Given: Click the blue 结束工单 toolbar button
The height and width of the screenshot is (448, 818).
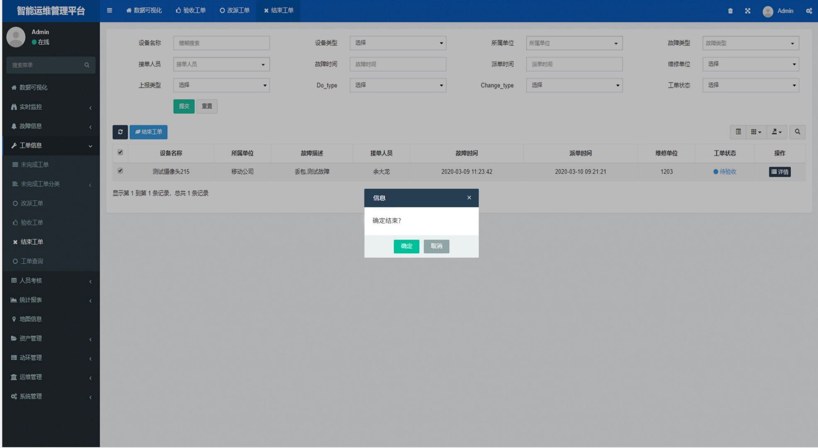Looking at the screenshot, I should point(149,132).
